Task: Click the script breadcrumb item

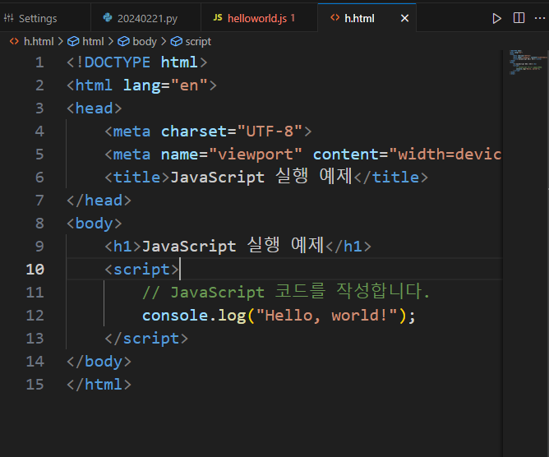Action: pos(198,42)
